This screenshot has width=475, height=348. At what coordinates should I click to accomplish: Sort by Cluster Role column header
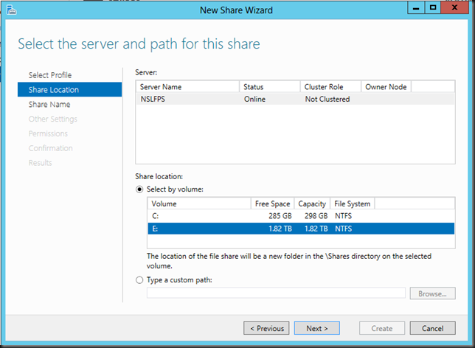tap(330, 87)
